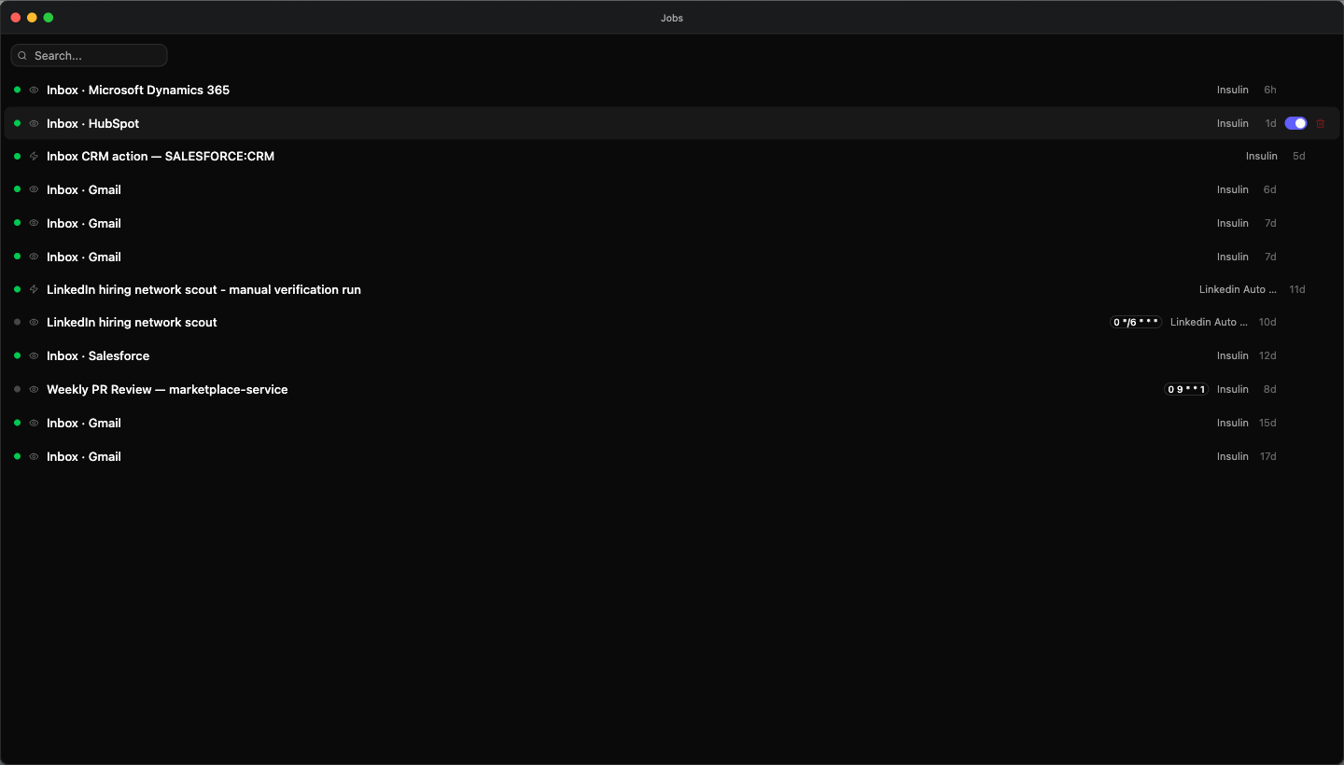Click the green status dot on Salesforce inbox row
Screen dimensions: 1344x765
tap(17, 355)
